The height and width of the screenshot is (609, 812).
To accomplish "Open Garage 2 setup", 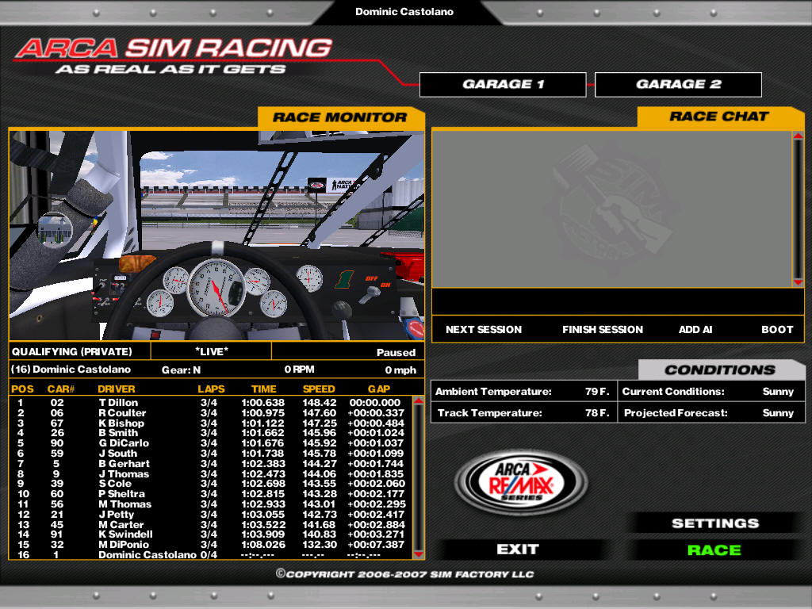I will click(x=678, y=84).
